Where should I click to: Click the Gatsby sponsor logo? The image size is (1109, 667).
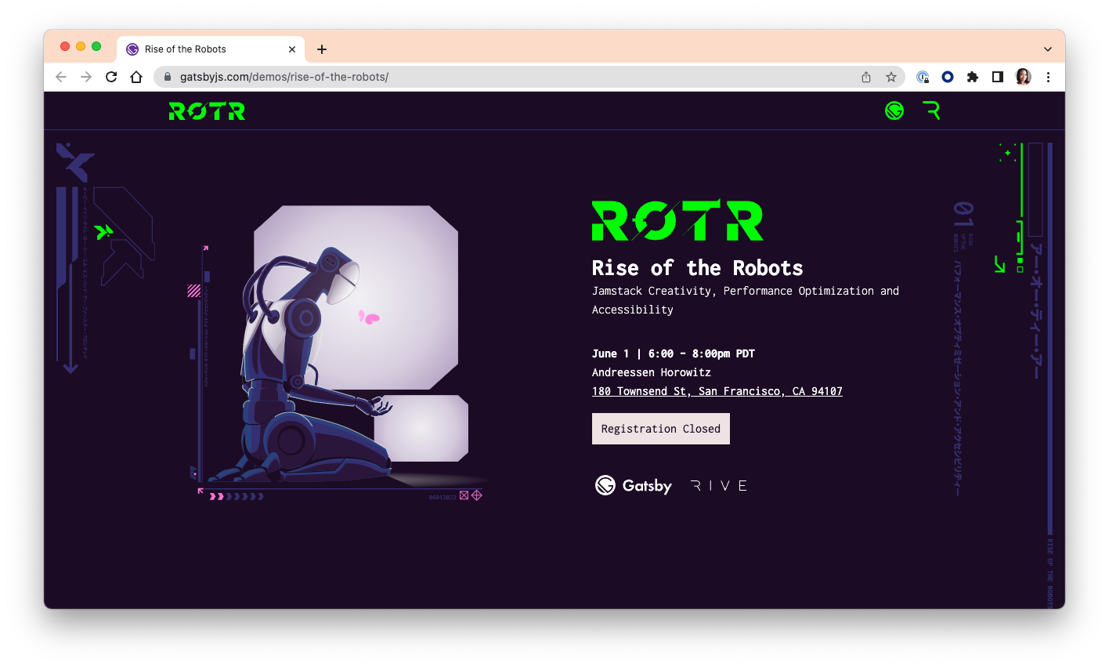point(634,486)
